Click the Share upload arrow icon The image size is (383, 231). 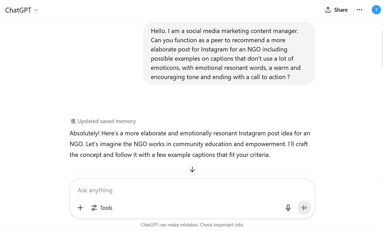[328, 10]
